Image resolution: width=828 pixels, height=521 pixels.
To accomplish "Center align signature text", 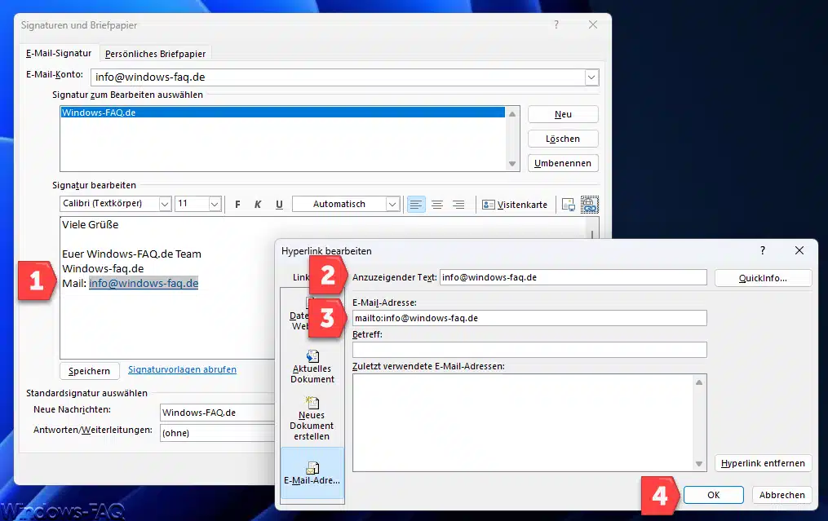I will pos(437,205).
